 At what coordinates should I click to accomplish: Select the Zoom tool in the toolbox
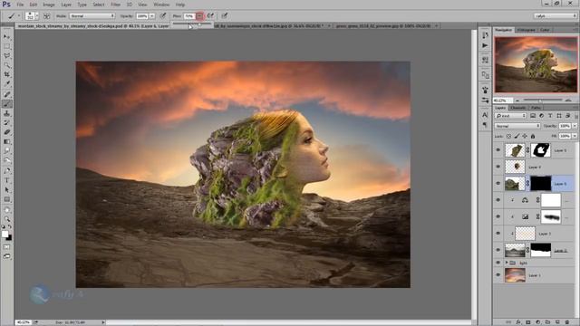point(7,219)
